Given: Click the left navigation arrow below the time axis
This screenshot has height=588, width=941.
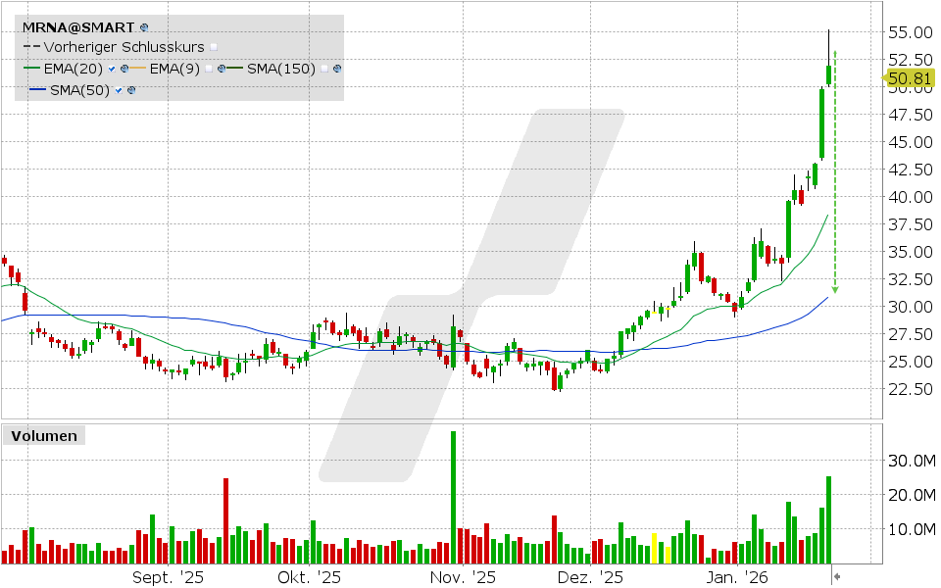Looking at the screenshot, I should pyautogui.click(x=838, y=566).
